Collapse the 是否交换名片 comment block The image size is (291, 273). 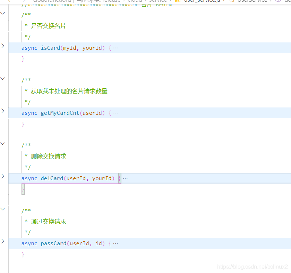click(x=2, y=13)
